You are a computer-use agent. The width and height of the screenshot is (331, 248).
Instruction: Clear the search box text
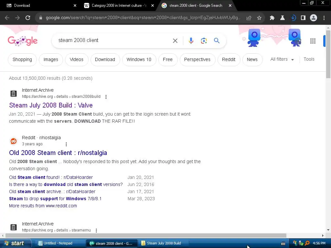point(175,40)
